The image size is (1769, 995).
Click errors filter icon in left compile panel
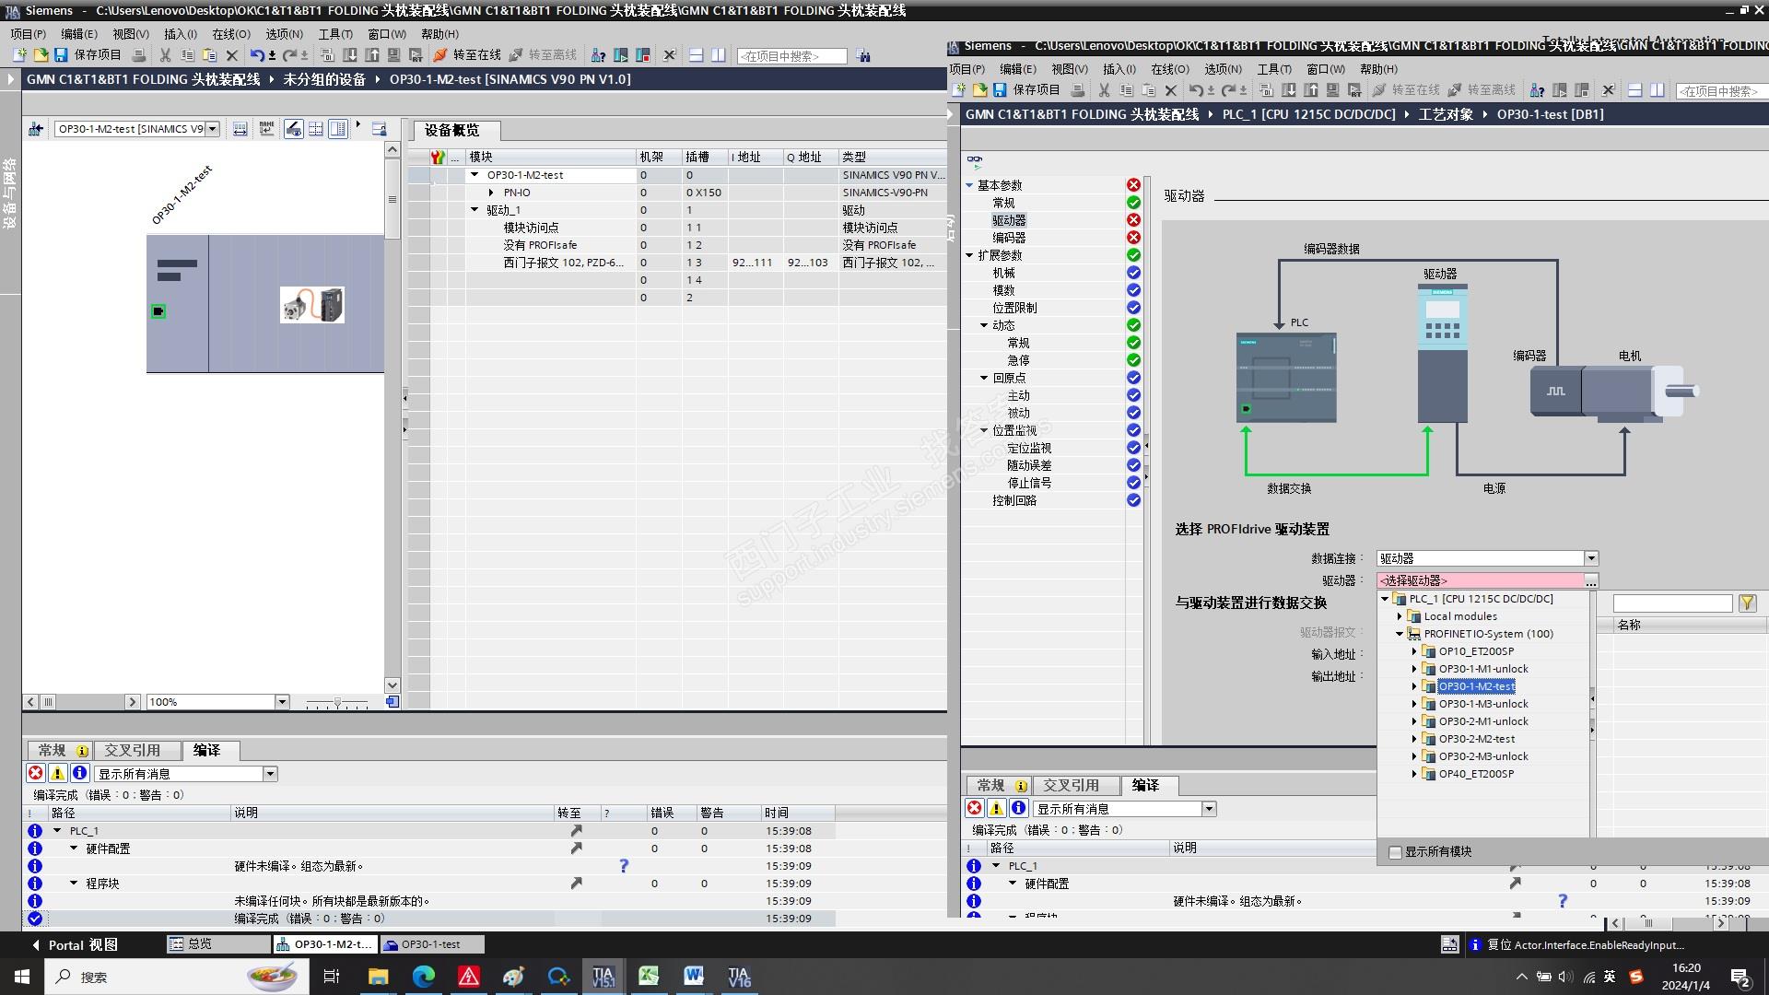pos(35,774)
